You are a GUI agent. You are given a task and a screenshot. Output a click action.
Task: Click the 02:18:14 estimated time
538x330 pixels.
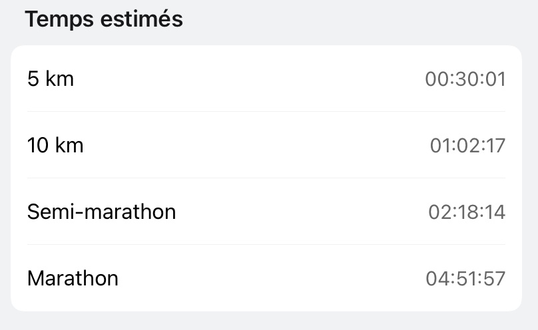pos(467,212)
